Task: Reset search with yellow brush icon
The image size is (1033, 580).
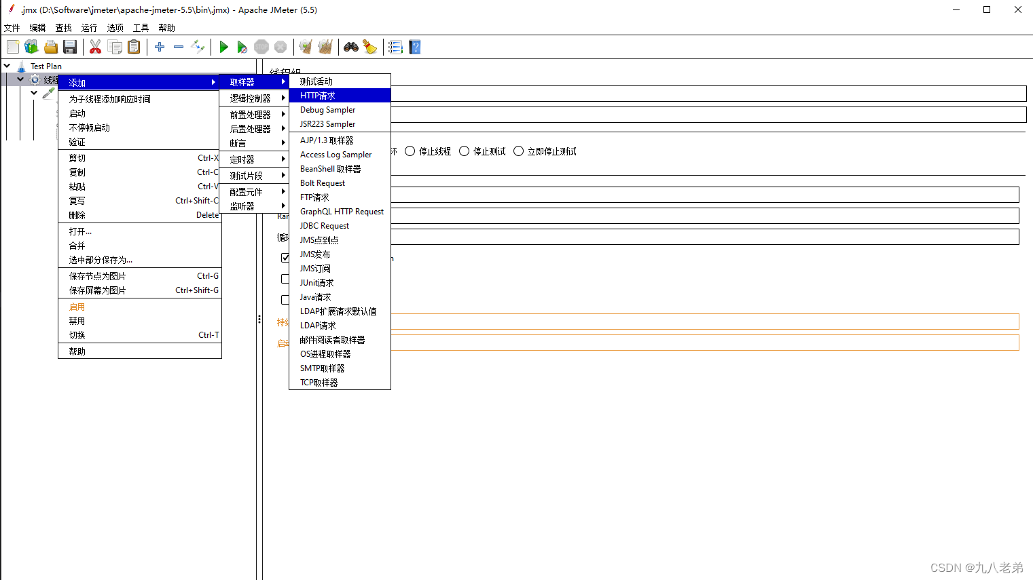Action: pos(370,47)
